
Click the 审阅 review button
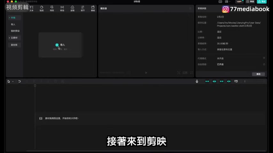(250, 2)
